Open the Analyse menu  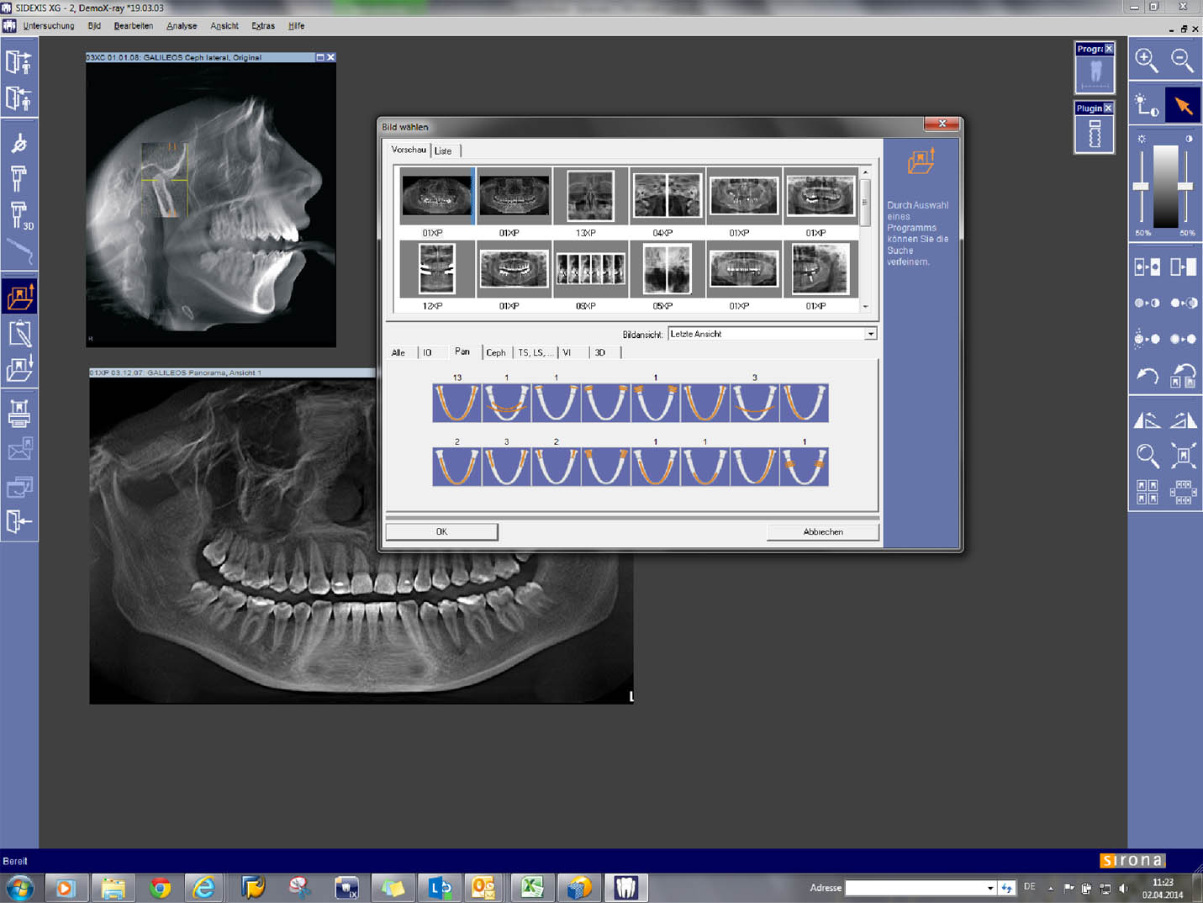(x=182, y=26)
